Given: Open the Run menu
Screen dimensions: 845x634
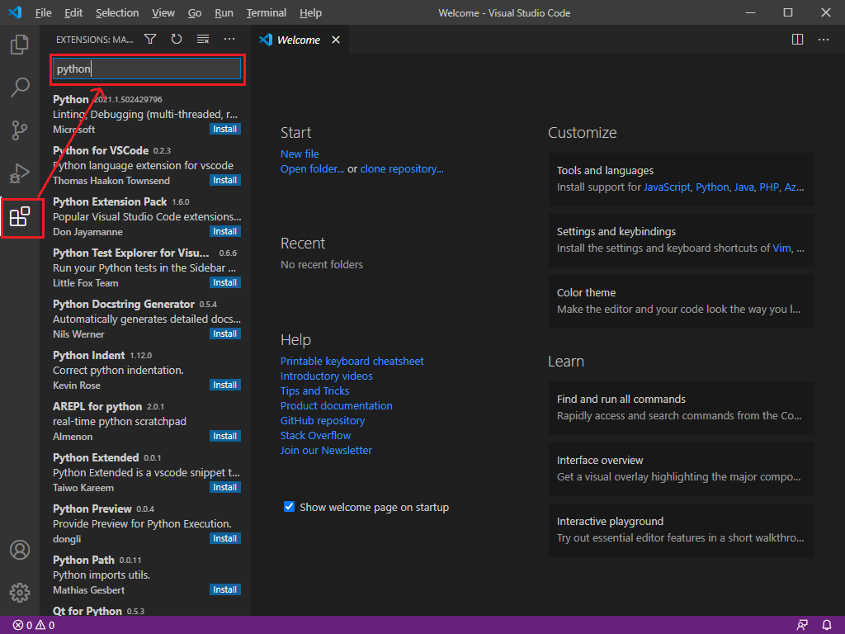Looking at the screenshot, I should pos(224,13).
